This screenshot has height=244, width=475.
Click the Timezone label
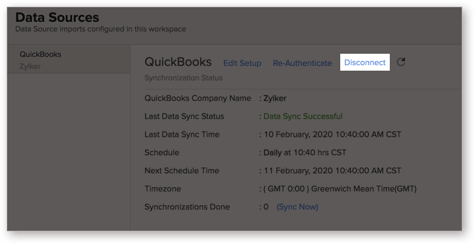pos(163,188)
